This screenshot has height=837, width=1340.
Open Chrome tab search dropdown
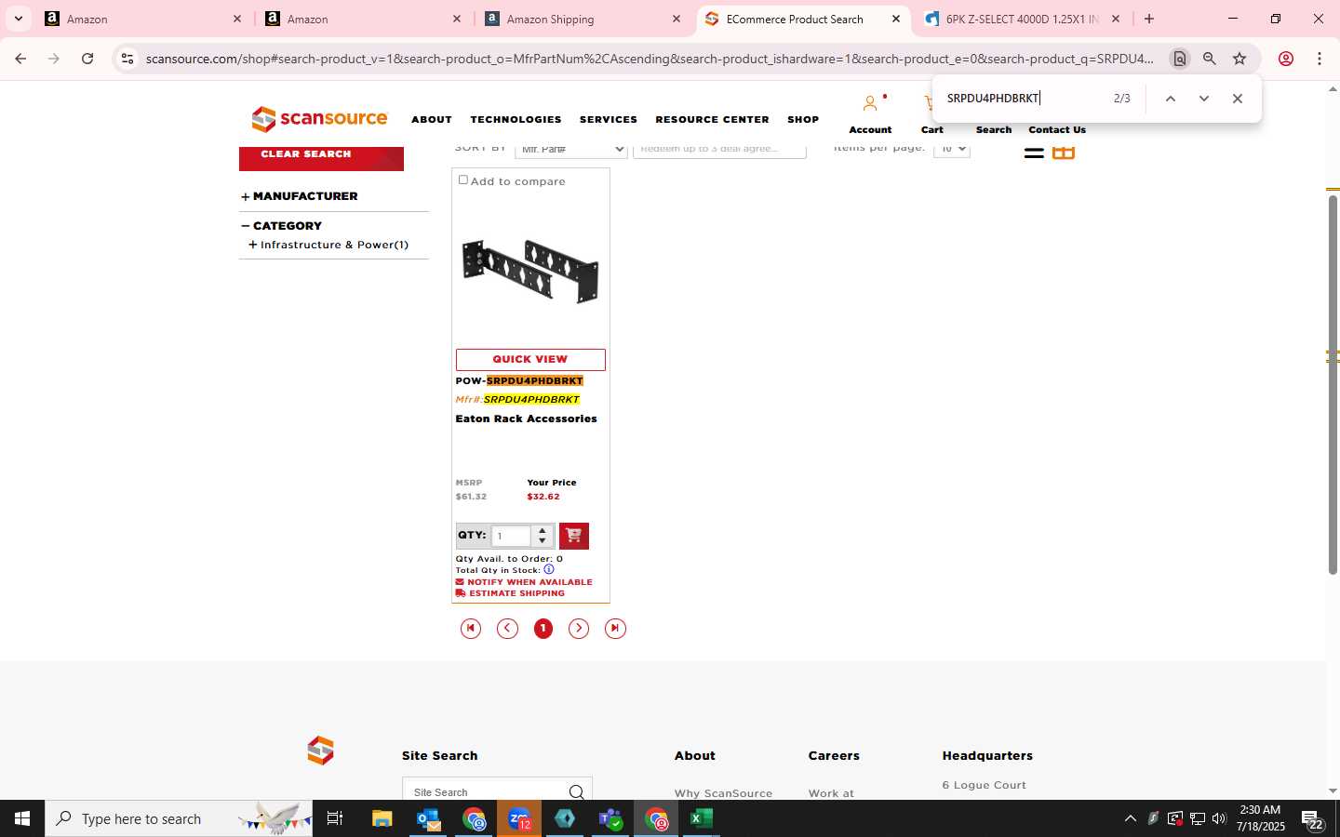point(18,19)
